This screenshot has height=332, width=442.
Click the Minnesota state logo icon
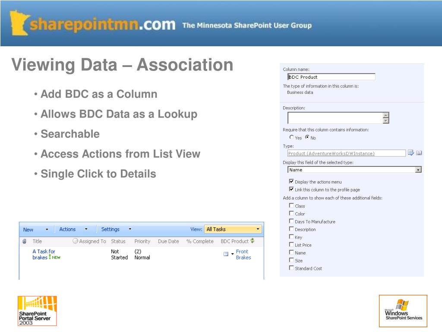20,23
